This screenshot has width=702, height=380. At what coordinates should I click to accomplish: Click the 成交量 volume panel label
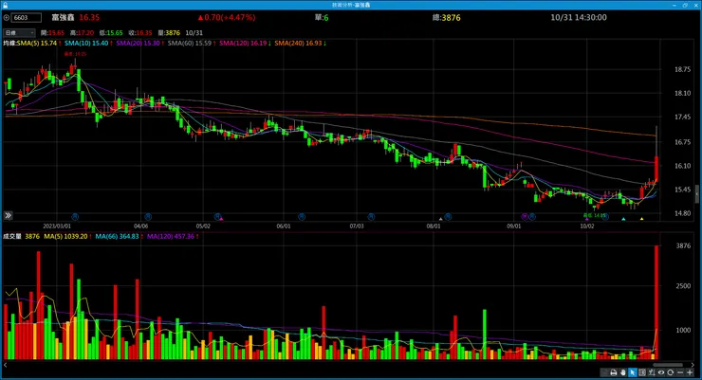12,236
